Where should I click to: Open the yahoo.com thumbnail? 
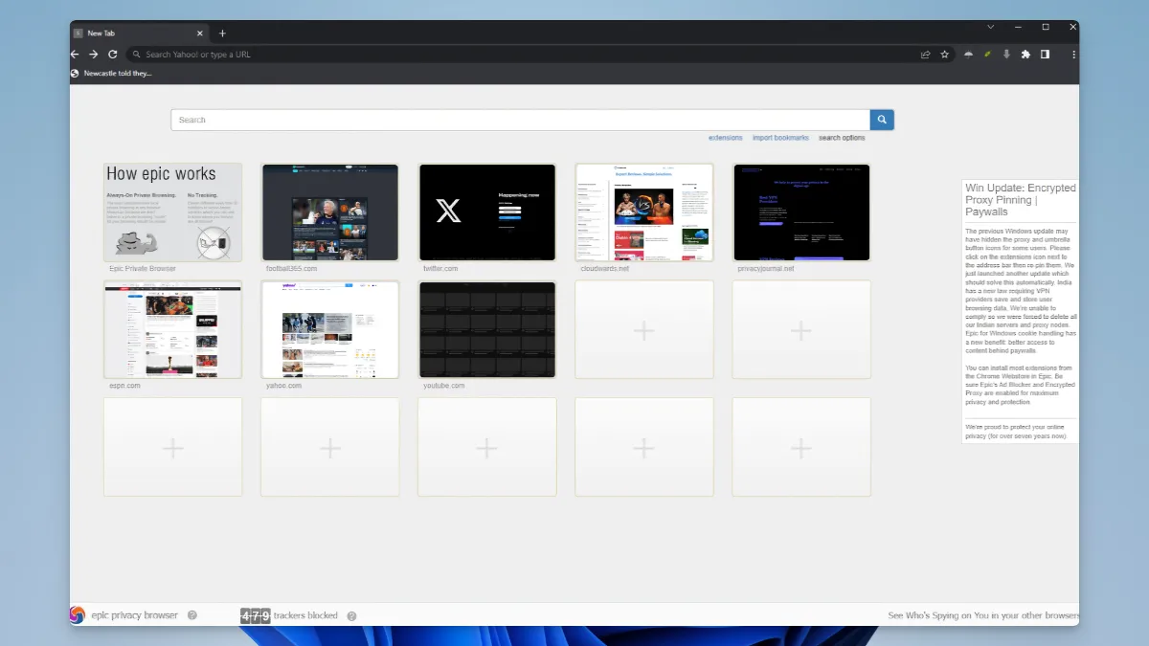coord(329,329)
